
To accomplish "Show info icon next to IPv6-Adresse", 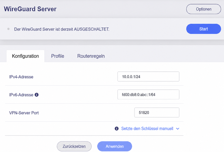I will point(37,95).
